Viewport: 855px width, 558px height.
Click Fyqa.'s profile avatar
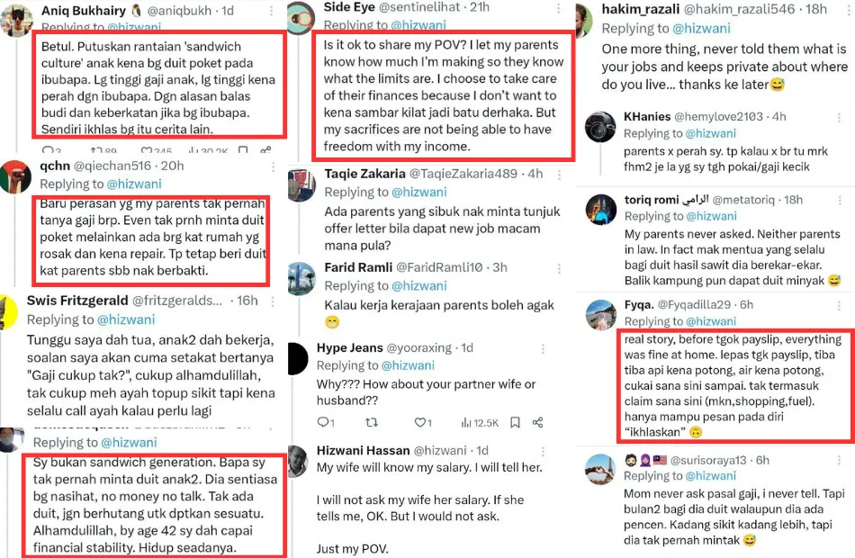[x=599, y=313]
